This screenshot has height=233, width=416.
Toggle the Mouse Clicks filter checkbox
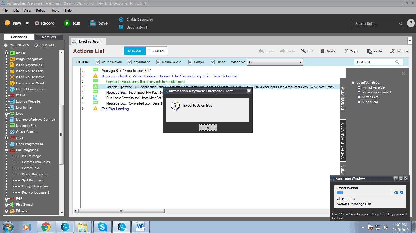coord(158,62)
